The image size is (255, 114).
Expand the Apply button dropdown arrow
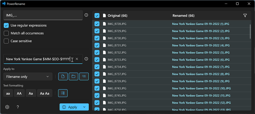[x=84, y=107]
